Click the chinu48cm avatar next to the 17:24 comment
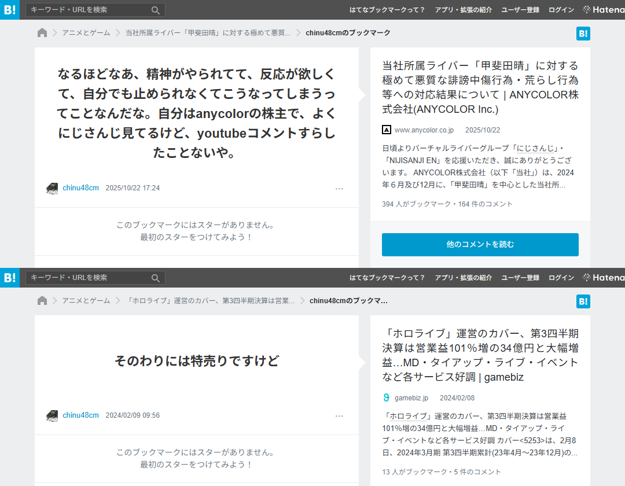 pyautogui.click(x=52, y=189)
